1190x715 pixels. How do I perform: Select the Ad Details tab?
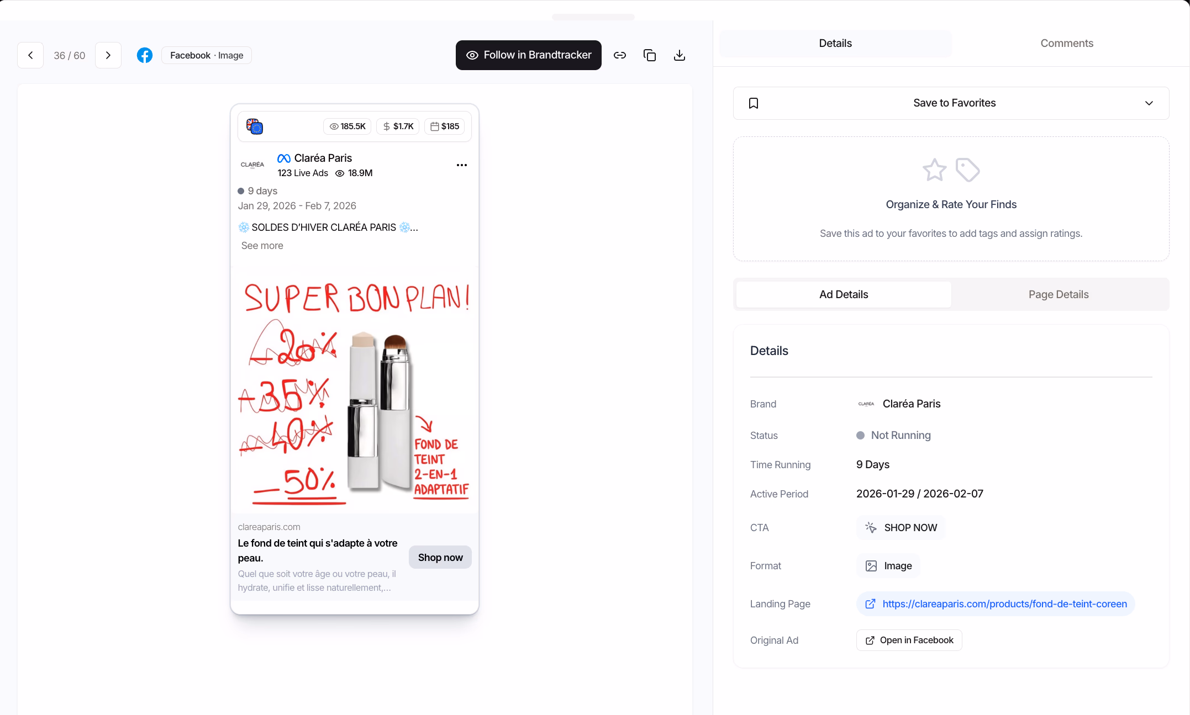coord(844,294)
